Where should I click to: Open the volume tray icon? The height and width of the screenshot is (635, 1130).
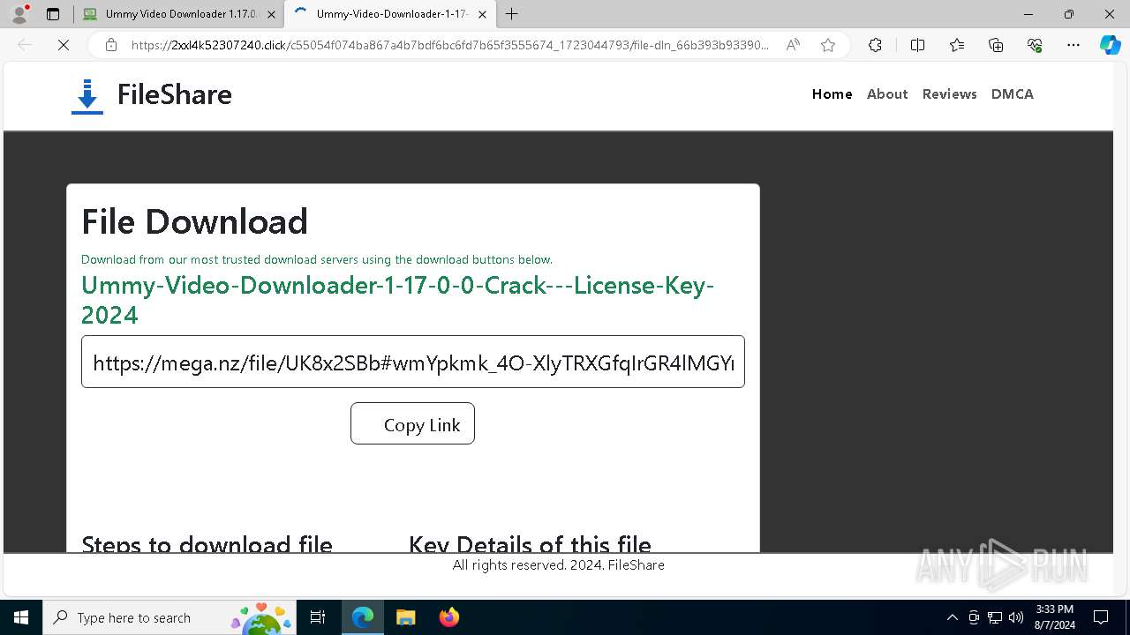point(1016,617)
